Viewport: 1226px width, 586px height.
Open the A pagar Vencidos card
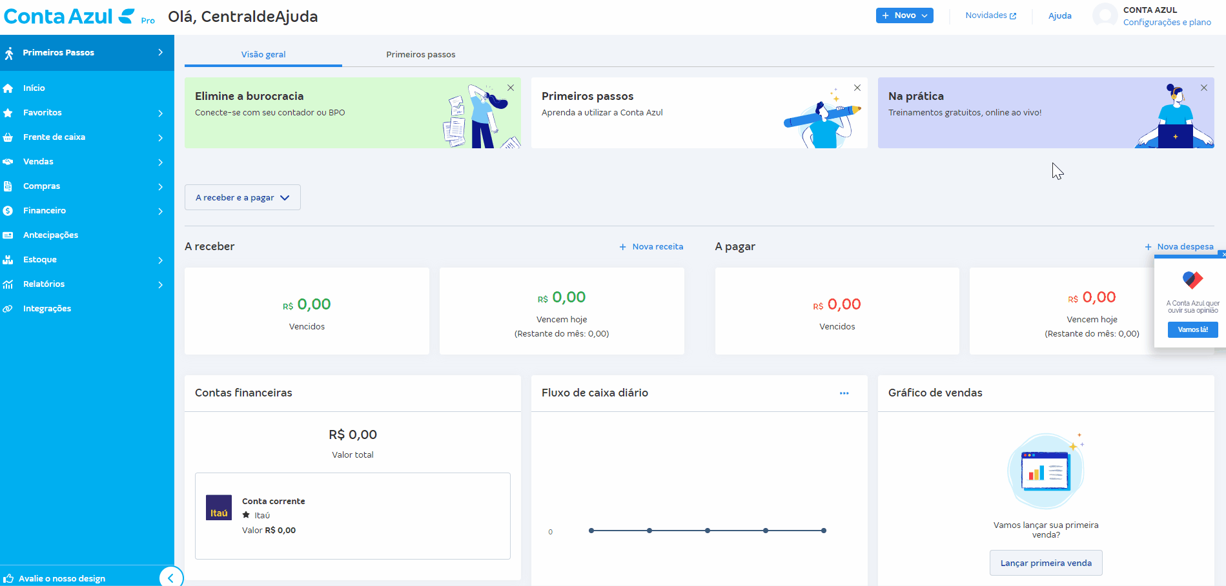(837, 311)
